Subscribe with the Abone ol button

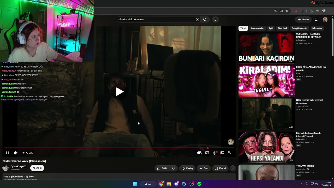click(37, 168)
